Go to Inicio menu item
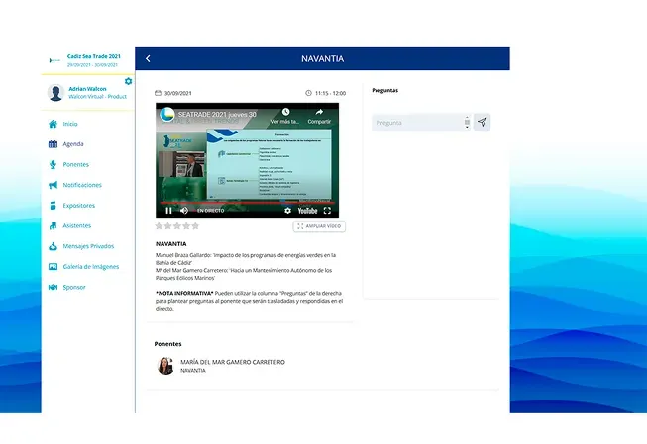 [70, 124]
